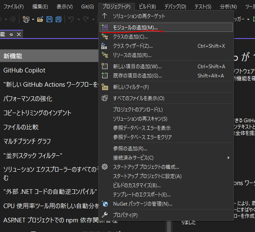The height and width of the screenshot is (232, 255).
Task: Expand the New Project dropdown arrow
Action: pos(33,20)
